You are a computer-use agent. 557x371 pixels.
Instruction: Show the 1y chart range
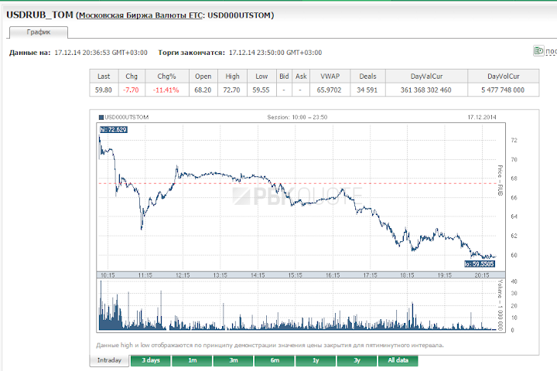click(316, 360)
